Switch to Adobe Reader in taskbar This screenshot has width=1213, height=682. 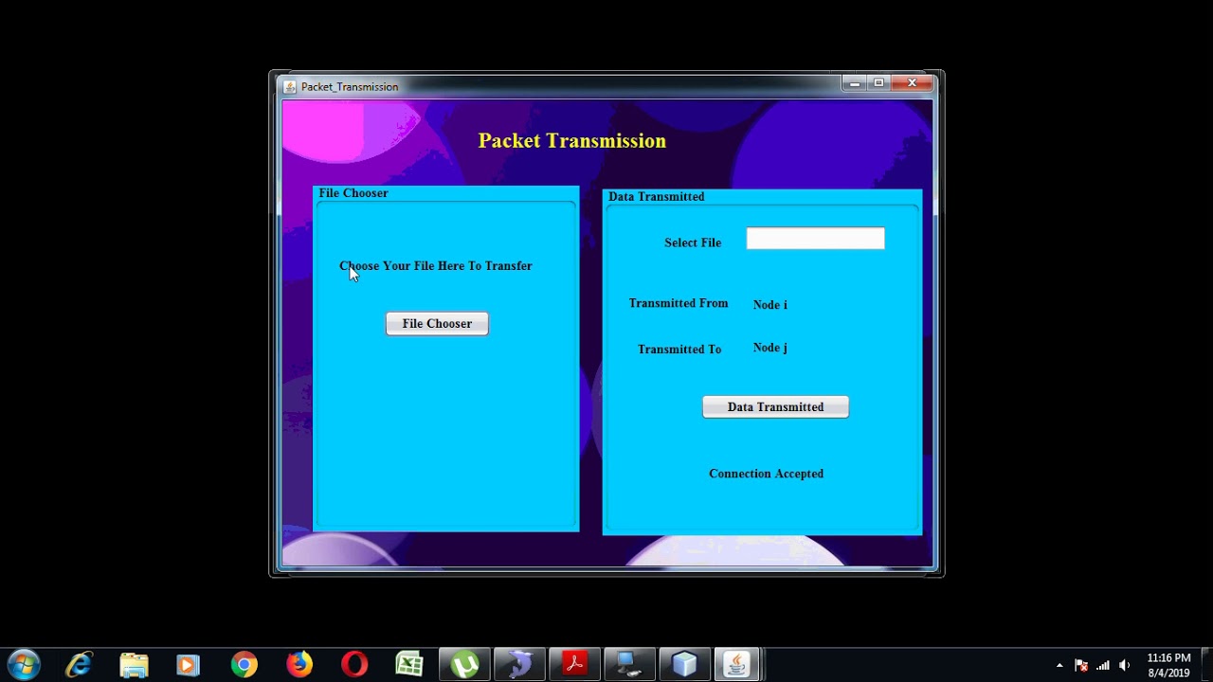[x=574, y=665]
